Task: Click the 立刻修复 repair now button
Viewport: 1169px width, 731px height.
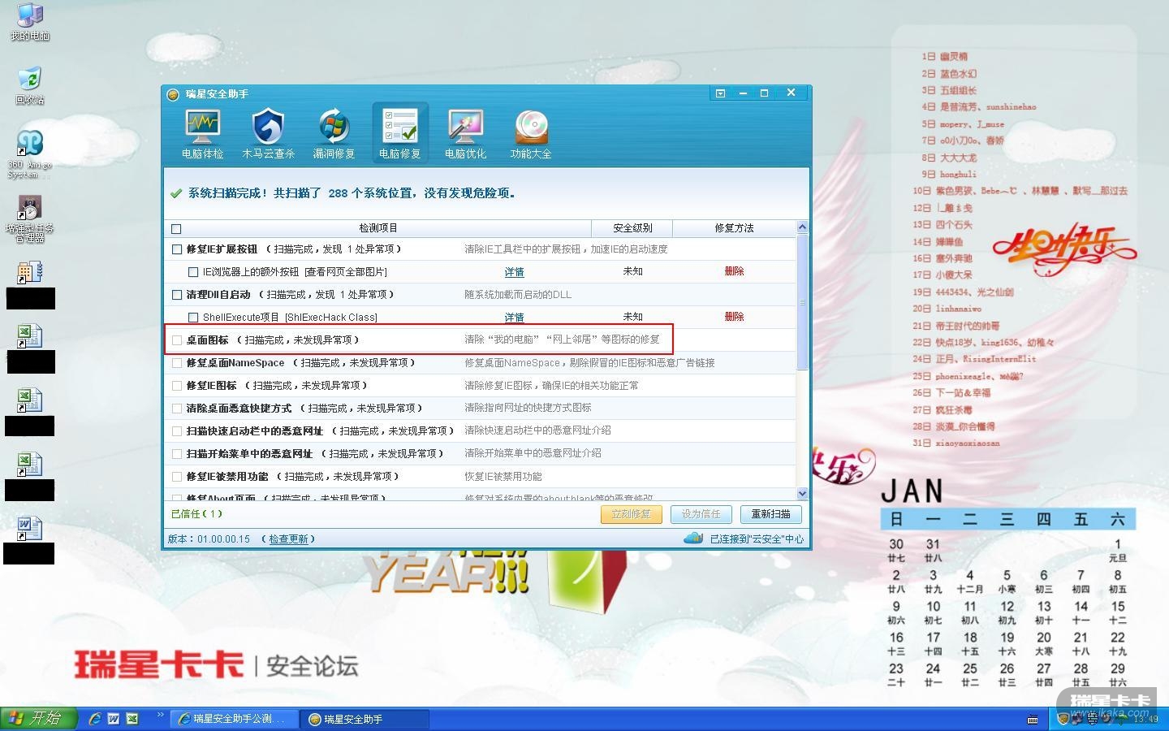Action: click(632, 514)
